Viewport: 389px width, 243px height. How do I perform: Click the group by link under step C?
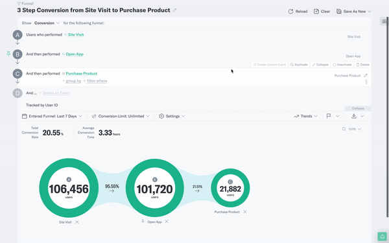point(73,81)
